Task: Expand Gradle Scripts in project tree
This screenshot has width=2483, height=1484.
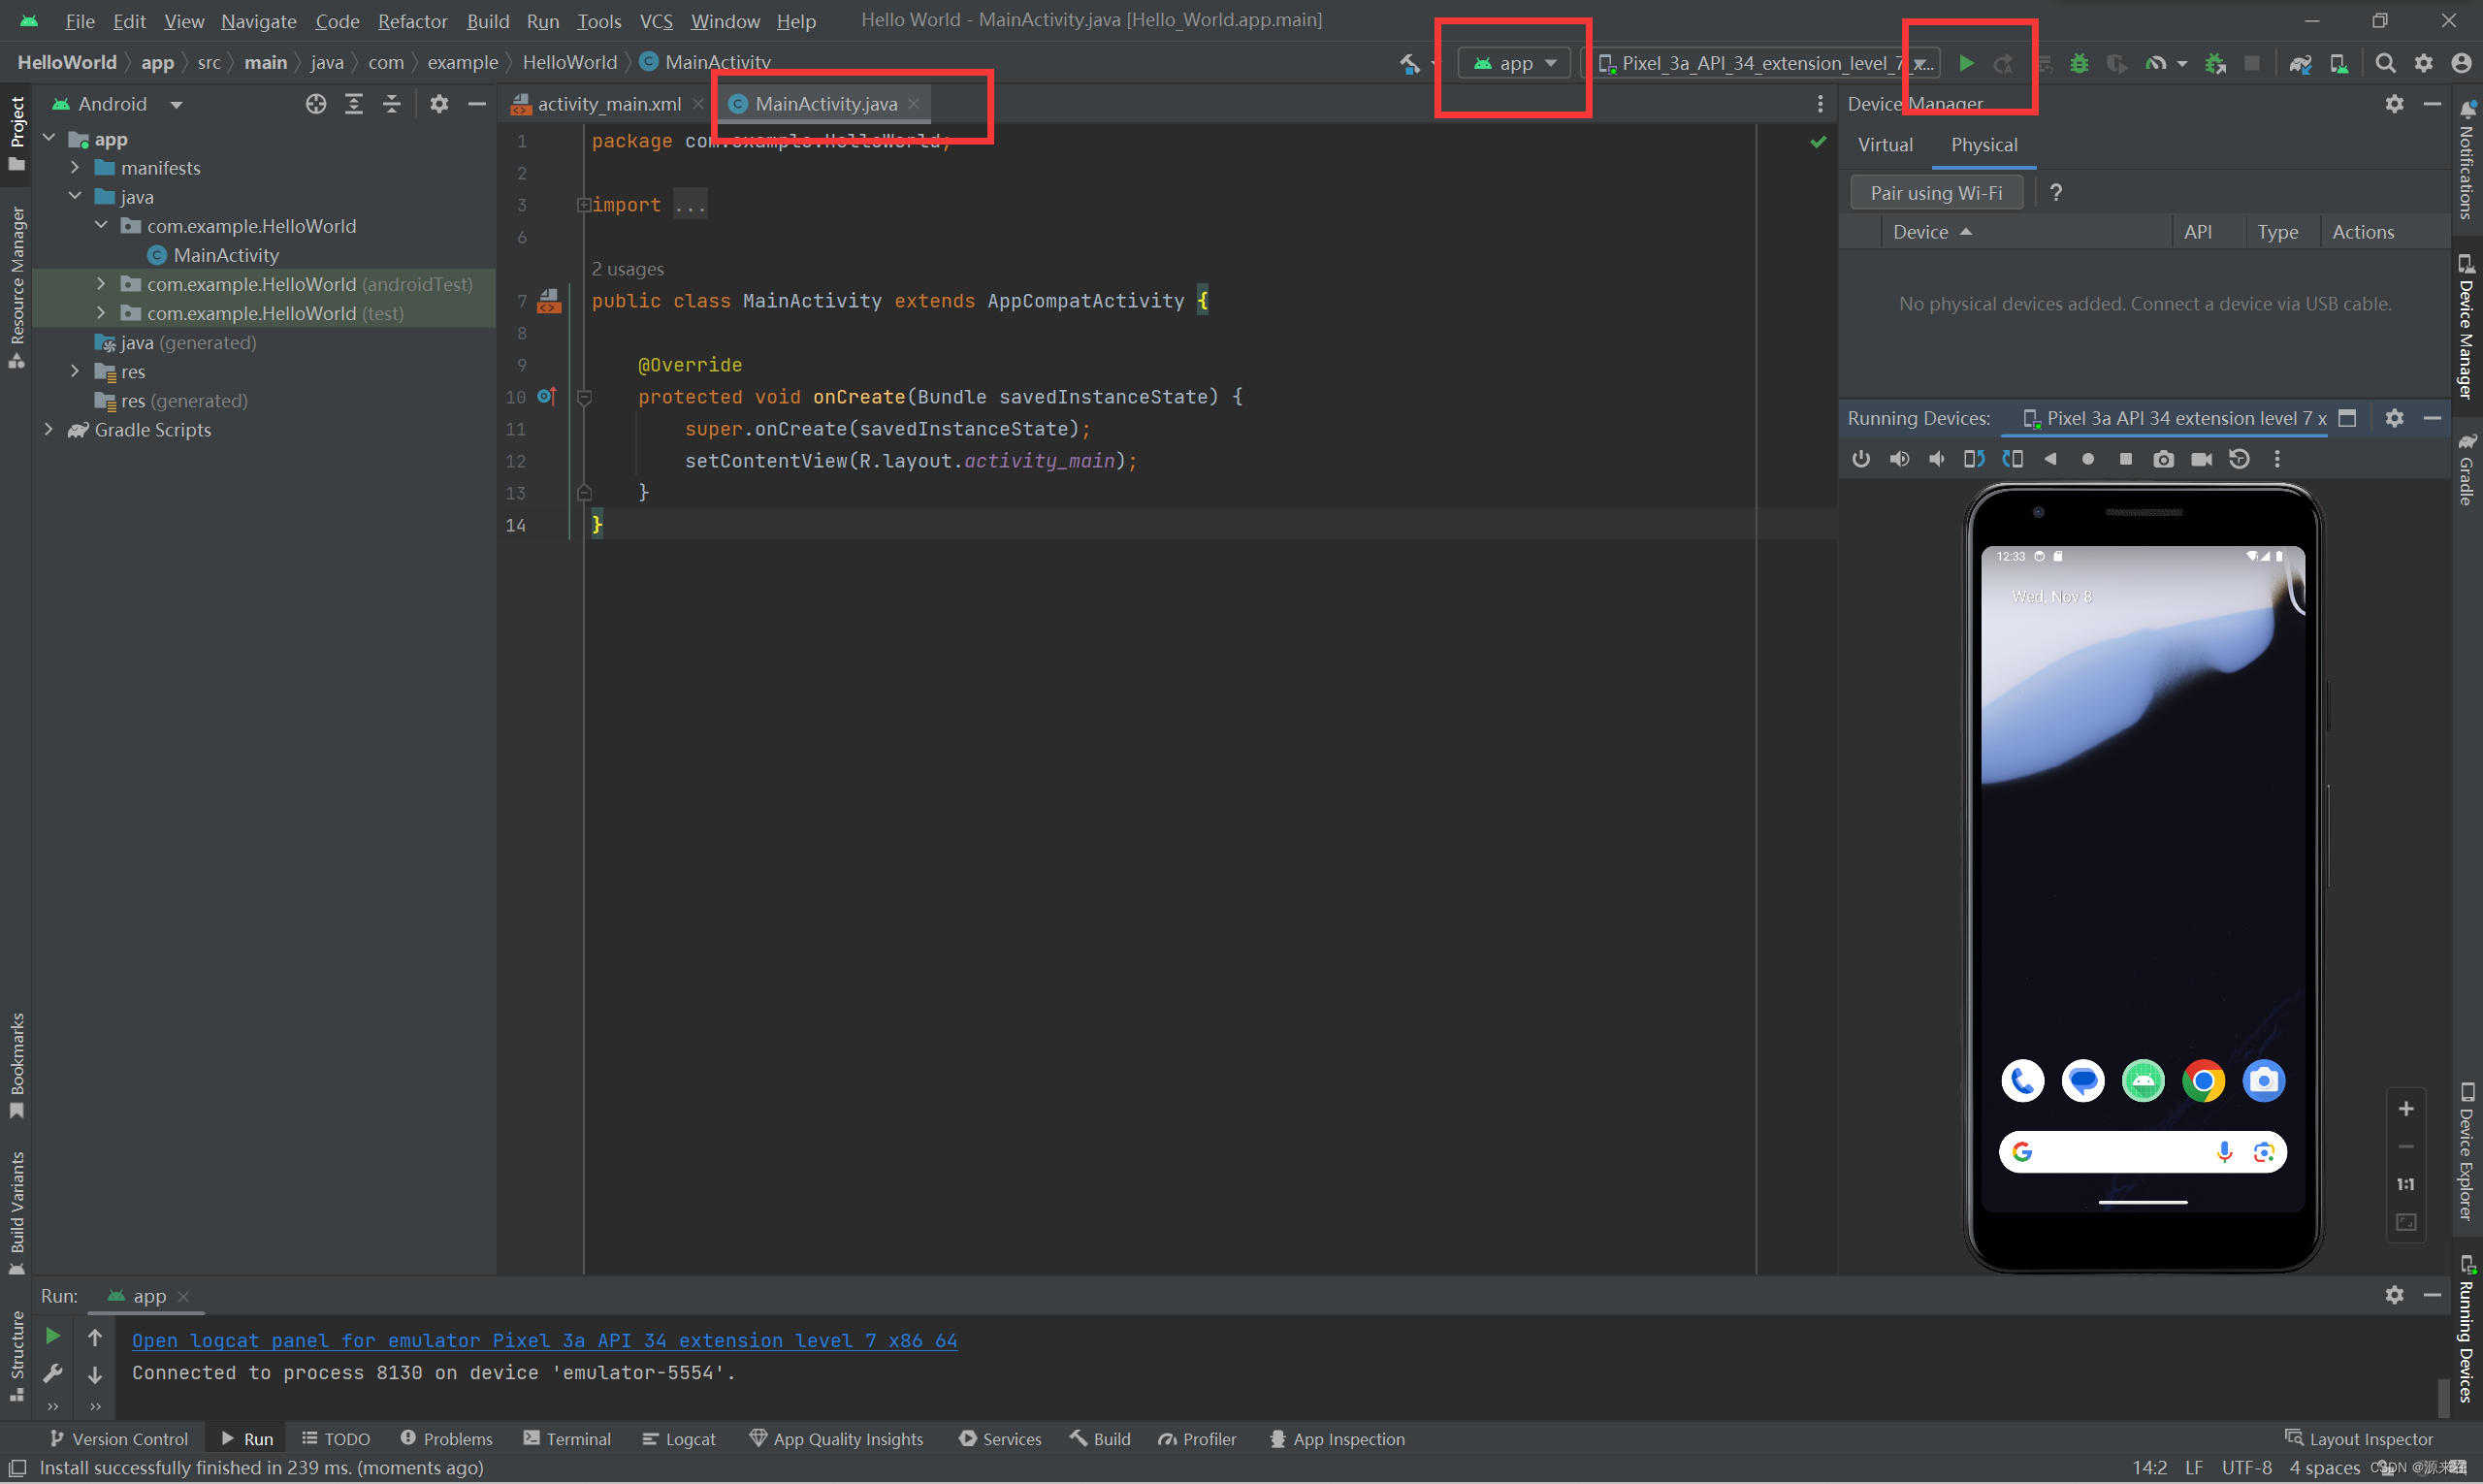Action: coord(49,430)
